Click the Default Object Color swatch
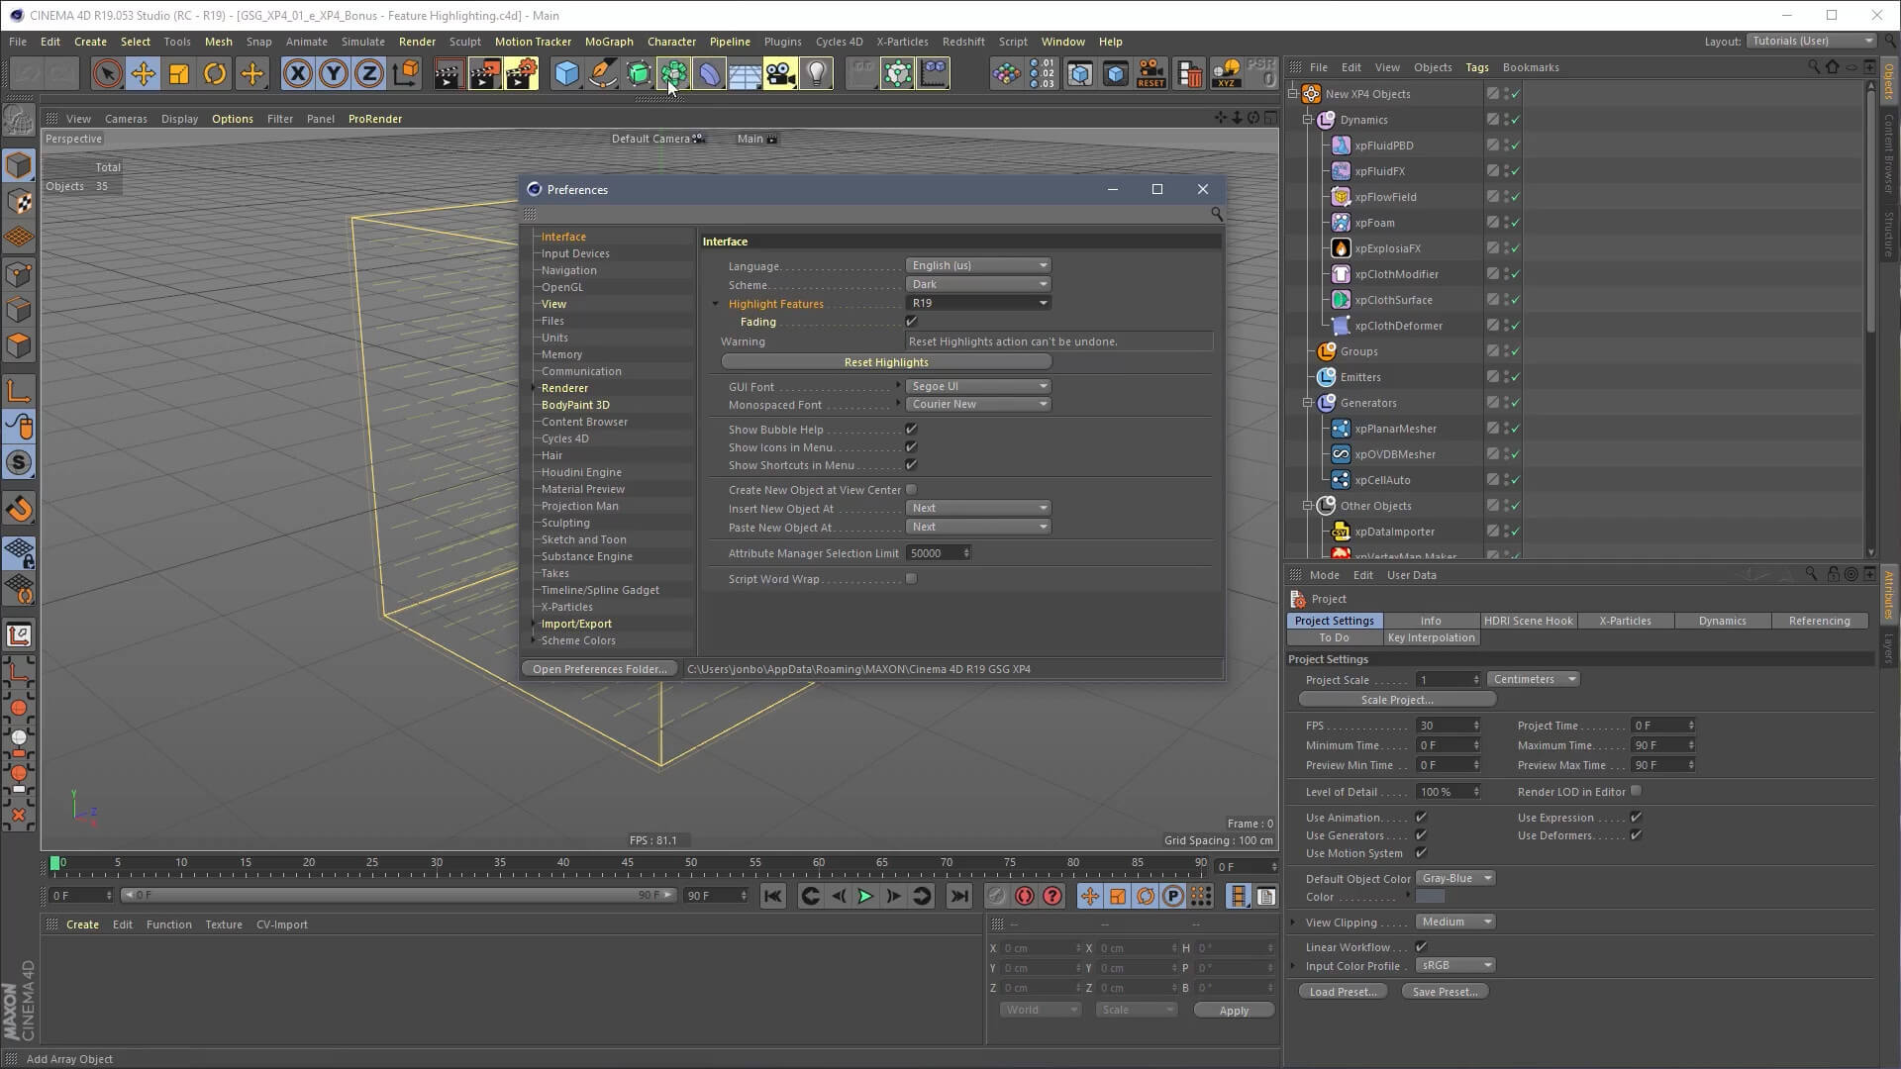This screenshot has height=1069, width=1901. point(1430,897)
